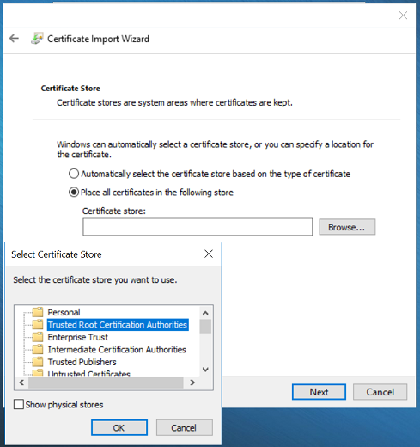The width and height of the screenshot is (420, 447).
Task: Choose the Personal certificate store
Action: click(x=64, y=312)
